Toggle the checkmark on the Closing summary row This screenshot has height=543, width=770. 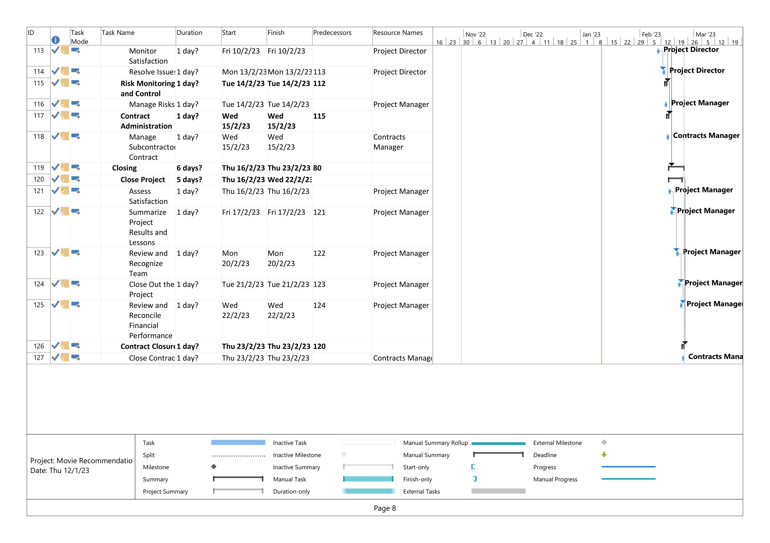click(x=56, y=168)
